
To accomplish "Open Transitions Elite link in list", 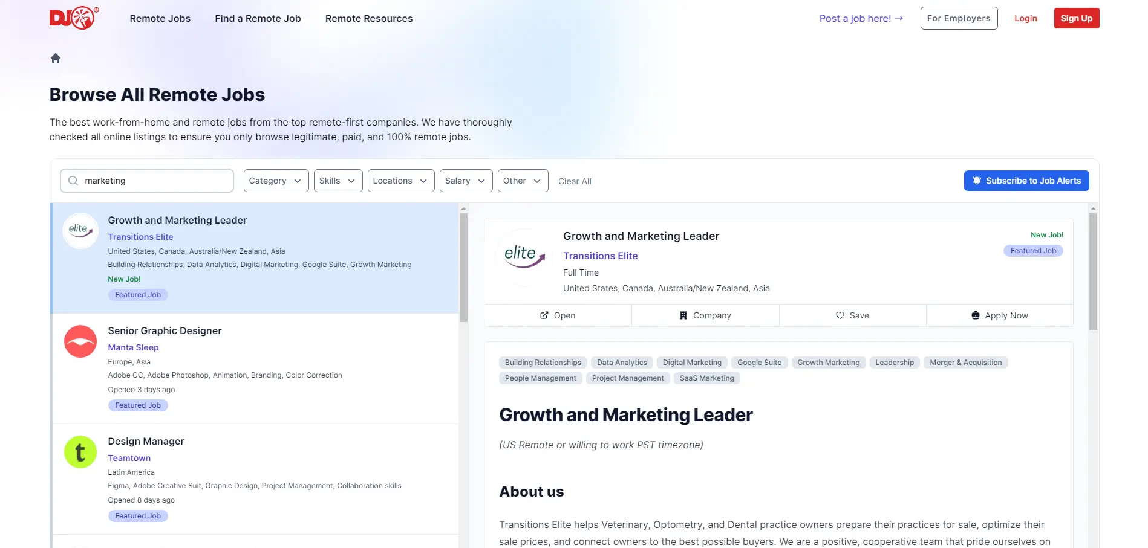I will click(x=140, y=237).
